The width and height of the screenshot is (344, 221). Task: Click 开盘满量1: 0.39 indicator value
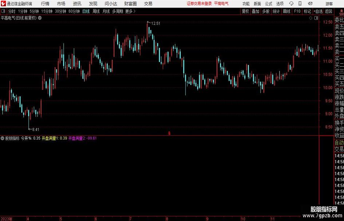tap(54, 138)
